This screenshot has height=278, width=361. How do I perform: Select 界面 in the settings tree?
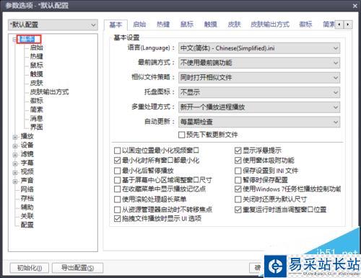(x=36, y=127)
